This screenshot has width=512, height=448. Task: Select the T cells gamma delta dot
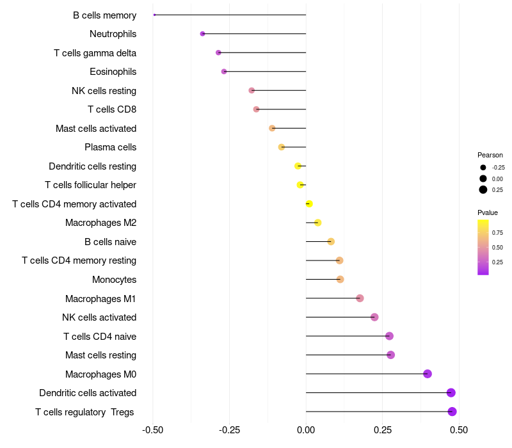click(x=218, y=52)
